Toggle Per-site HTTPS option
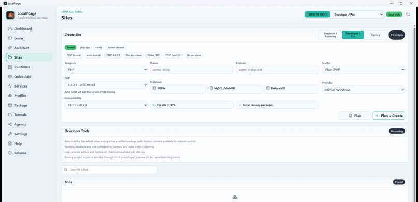 coord(192,105)
